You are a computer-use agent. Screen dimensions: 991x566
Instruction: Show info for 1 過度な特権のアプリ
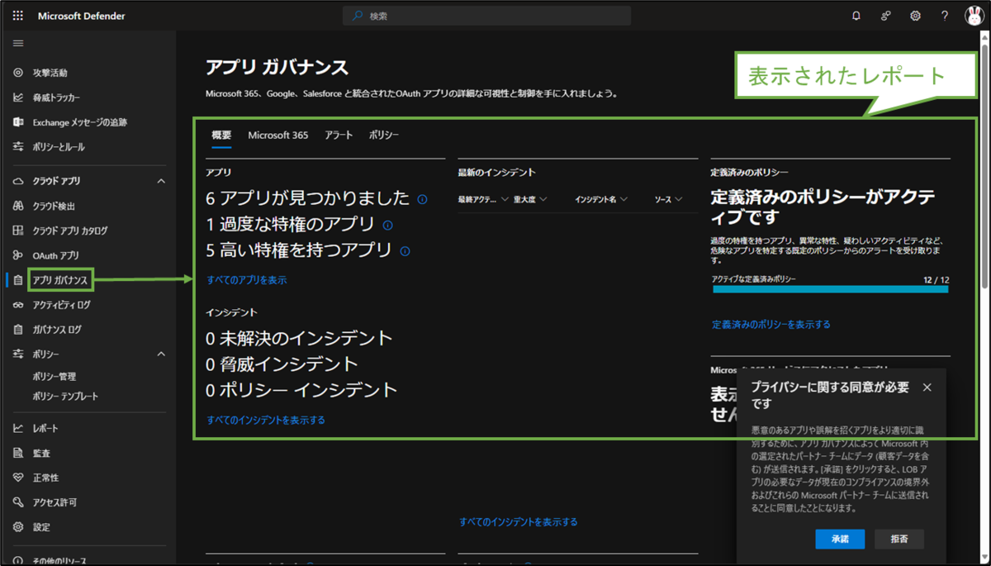[387, 225]
